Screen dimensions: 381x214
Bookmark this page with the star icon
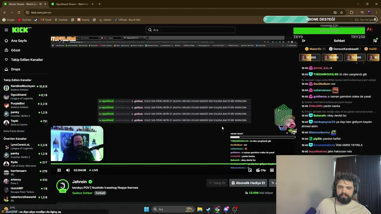[x=341, y=12]
